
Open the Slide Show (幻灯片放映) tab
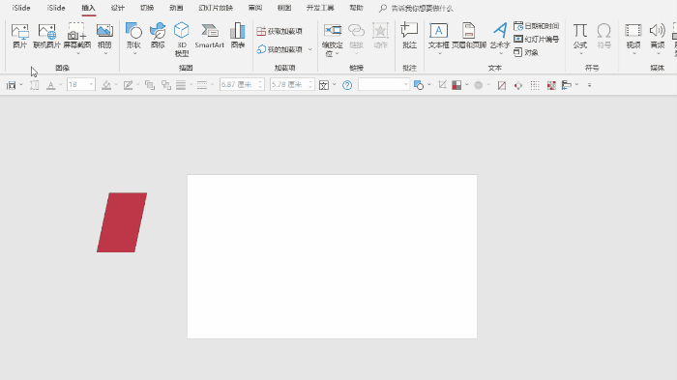coord(216,8)
